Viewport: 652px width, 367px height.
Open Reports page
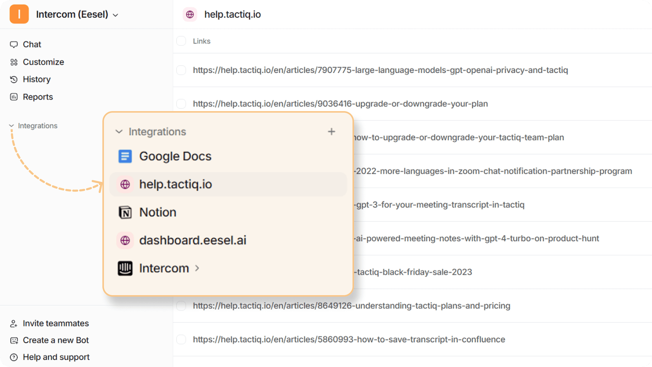tap(38, 97)
